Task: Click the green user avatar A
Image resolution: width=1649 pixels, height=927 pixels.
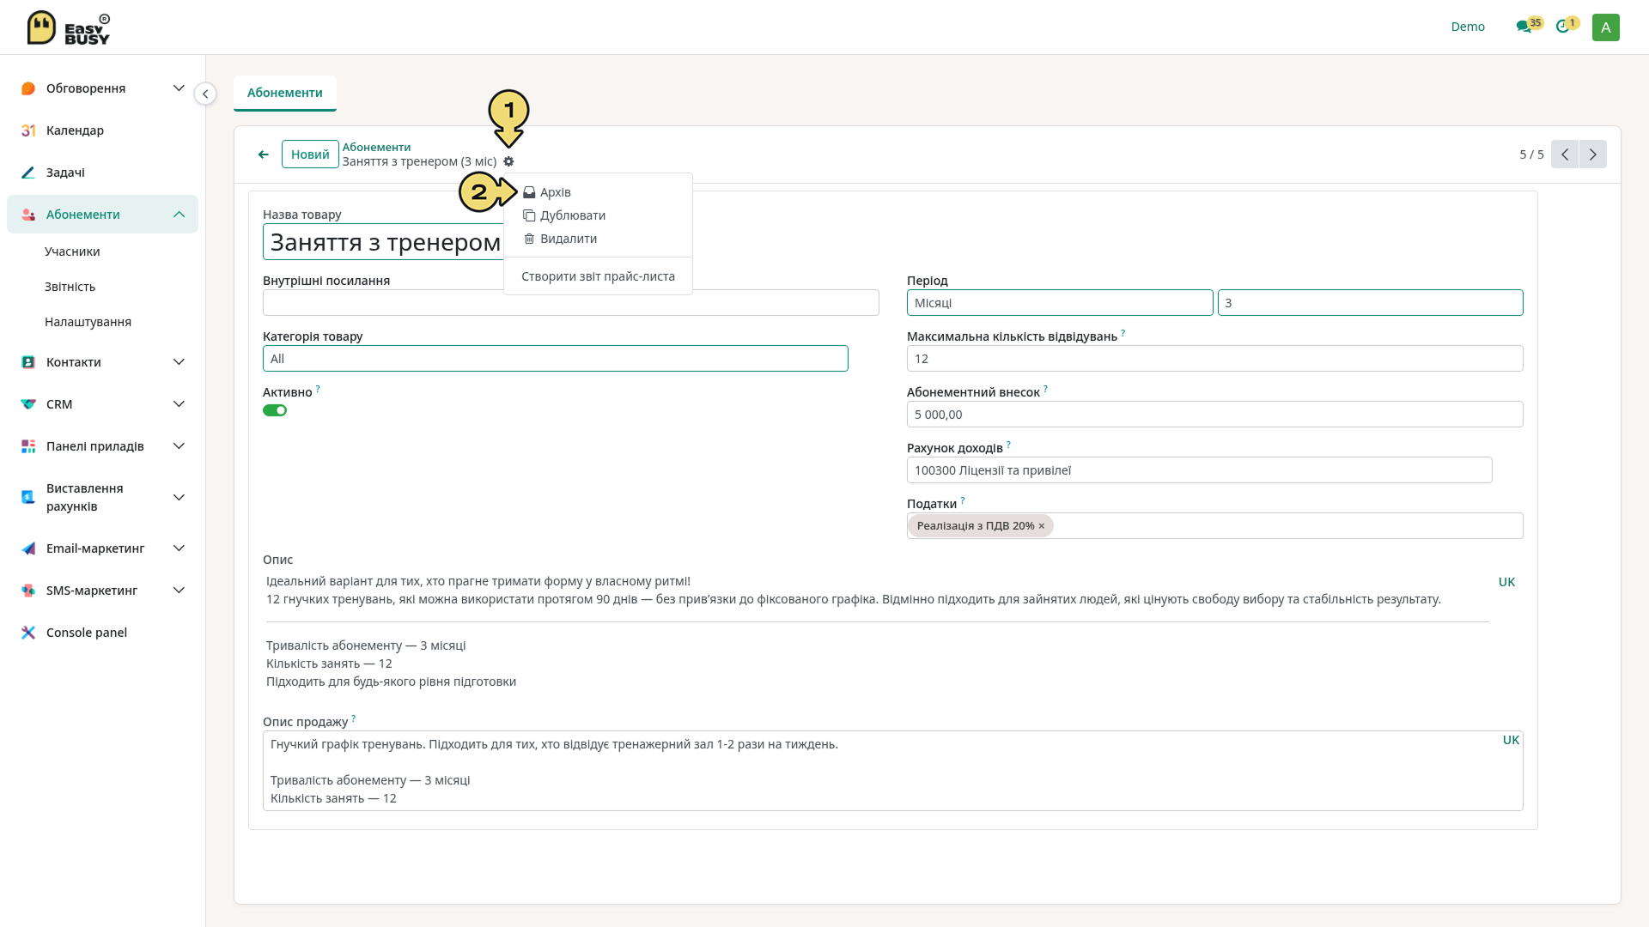Action: coord(1605,27)
